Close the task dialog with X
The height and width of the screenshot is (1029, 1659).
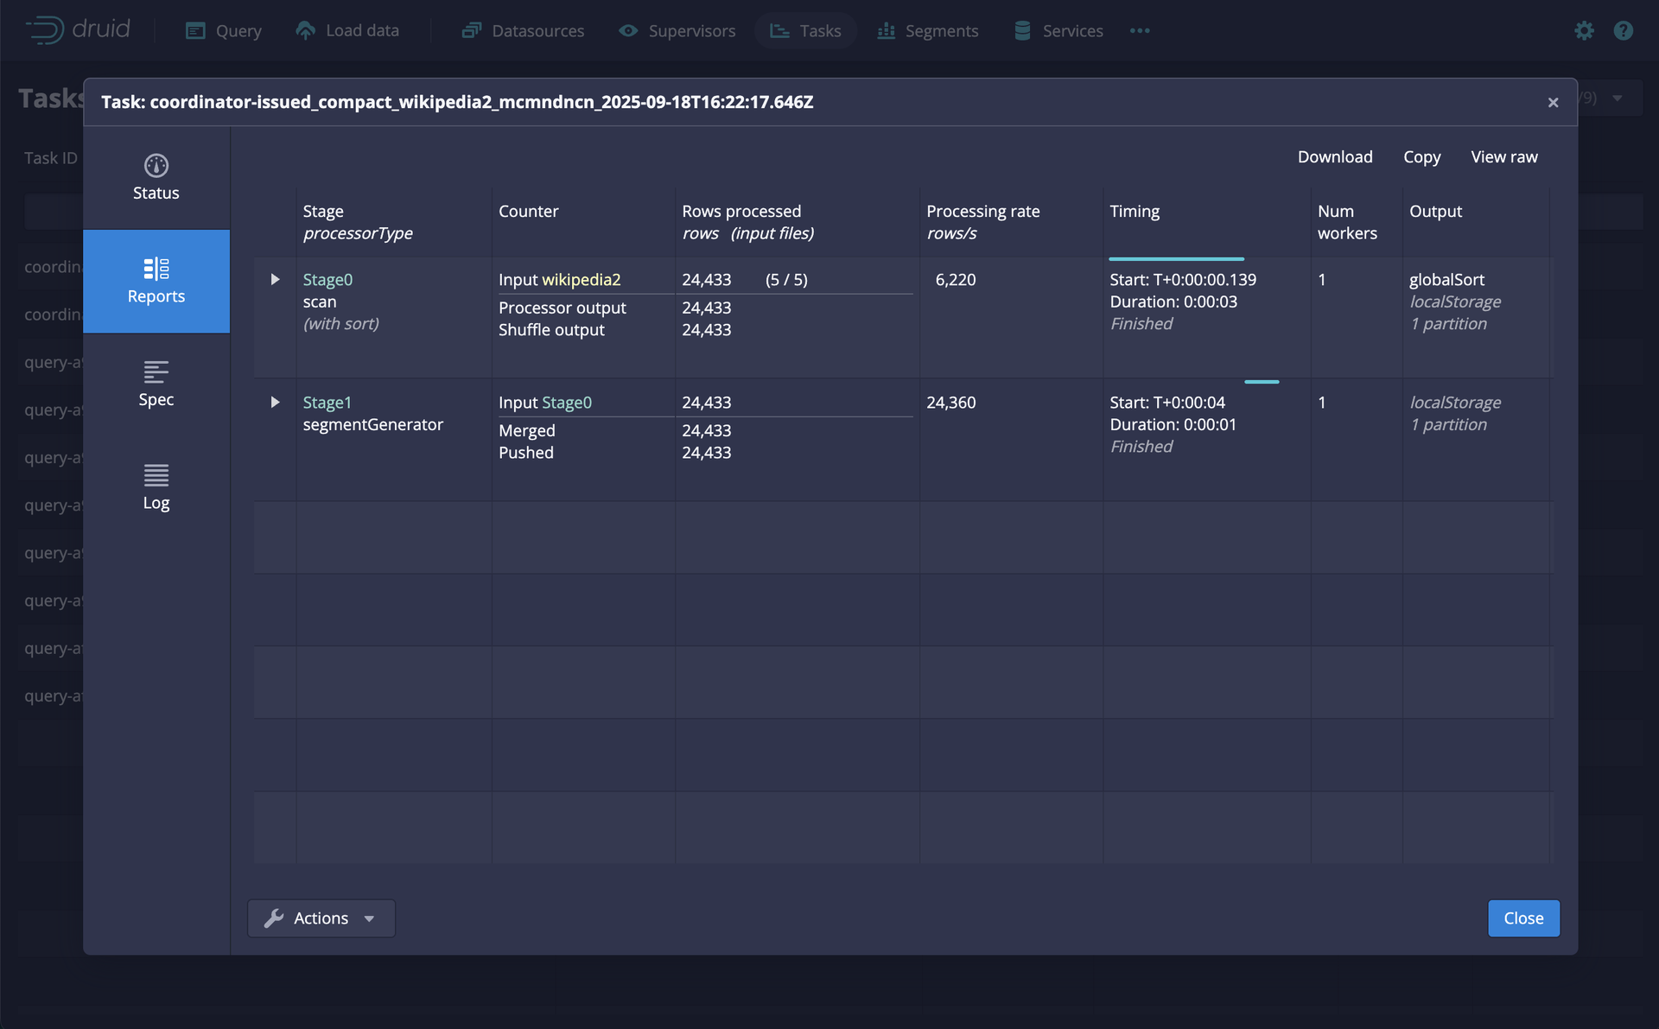click(x=1553, y=103)
